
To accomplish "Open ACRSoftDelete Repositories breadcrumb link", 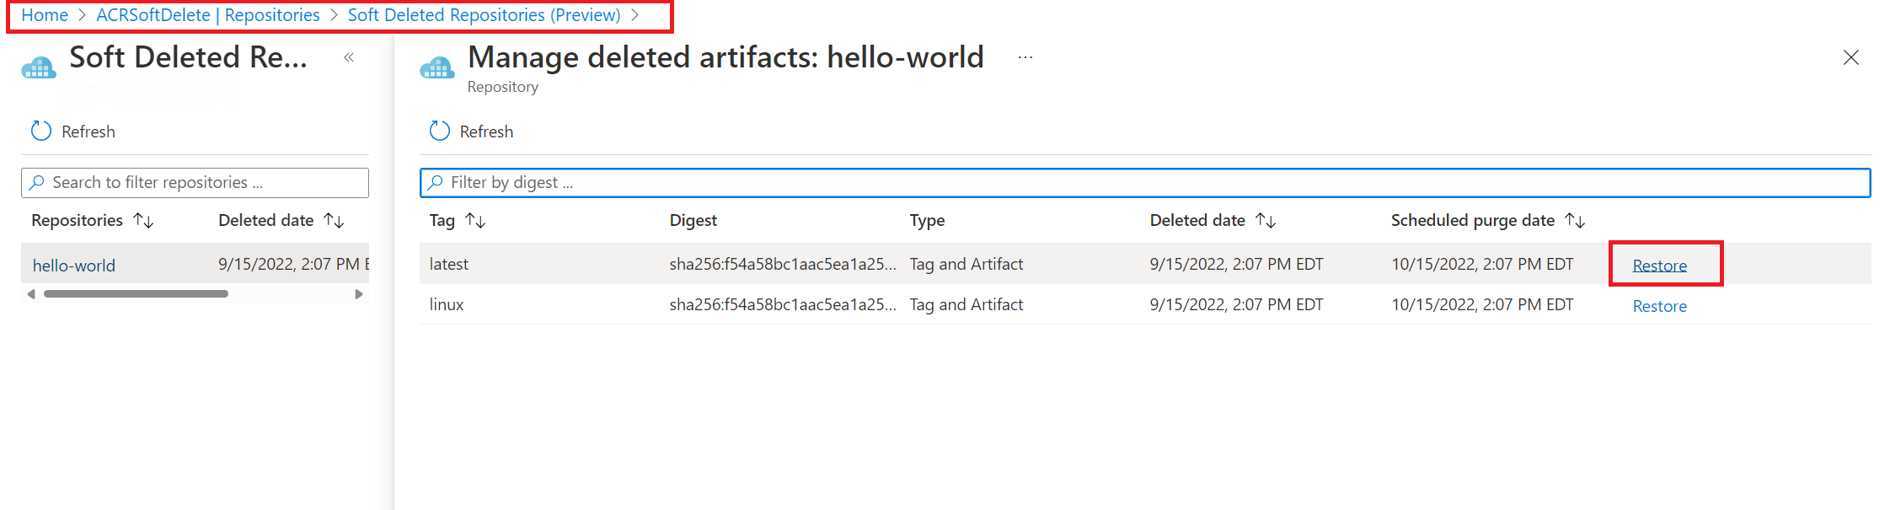I will point(208,15).
